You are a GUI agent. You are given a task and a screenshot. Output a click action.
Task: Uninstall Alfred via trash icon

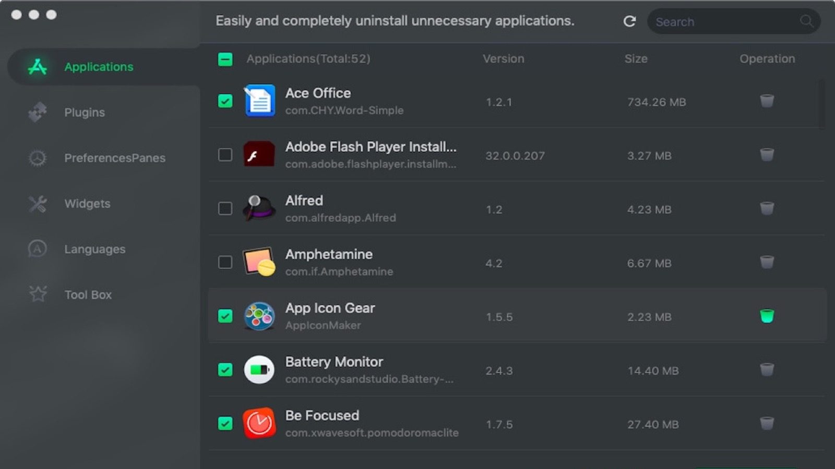click(x=767, y=208)
